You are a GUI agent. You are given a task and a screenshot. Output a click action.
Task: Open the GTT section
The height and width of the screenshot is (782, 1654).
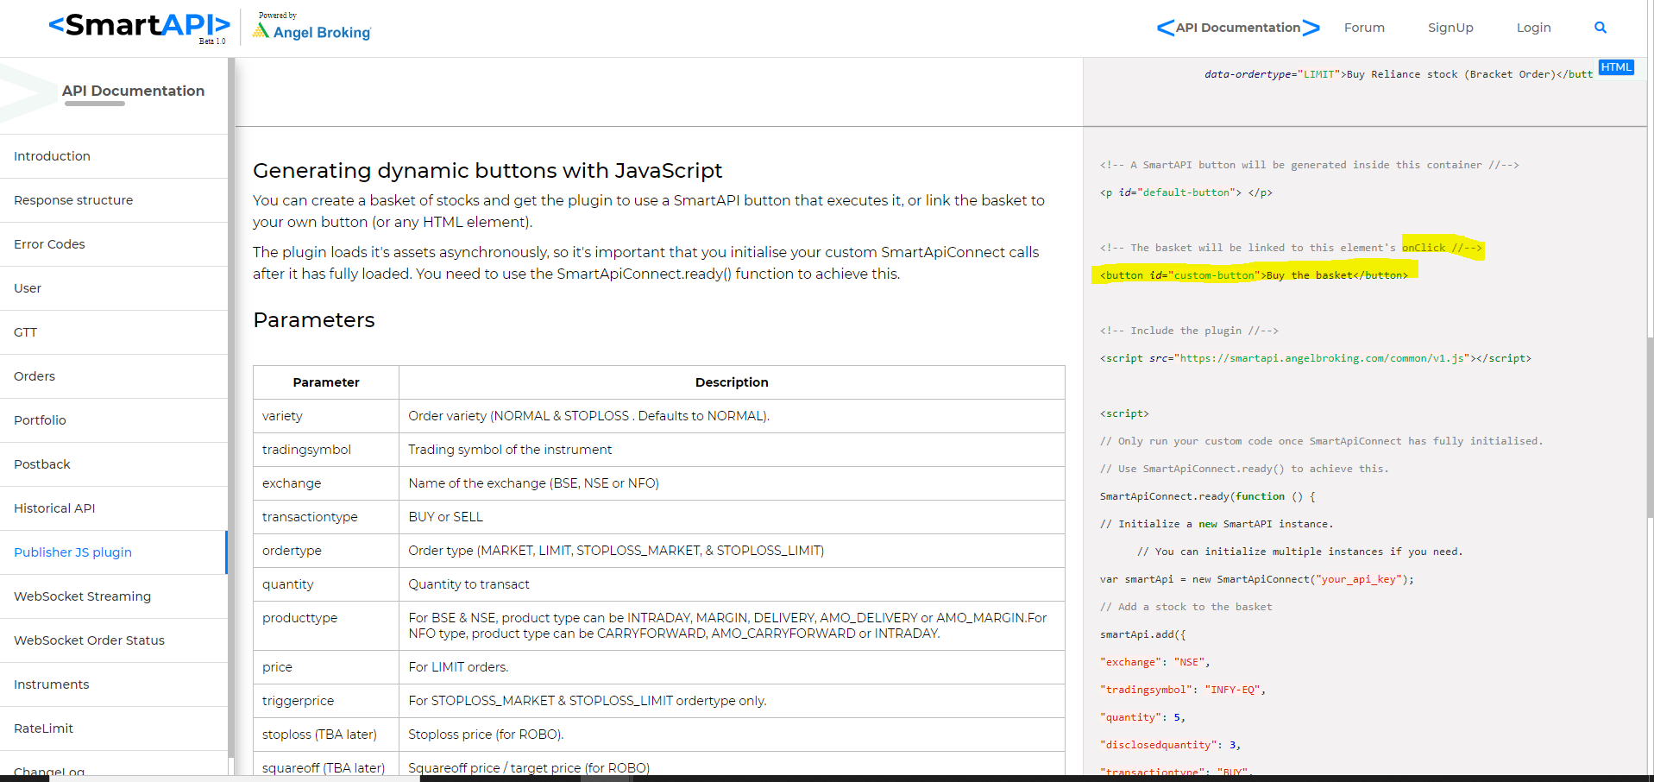(114, 332)
